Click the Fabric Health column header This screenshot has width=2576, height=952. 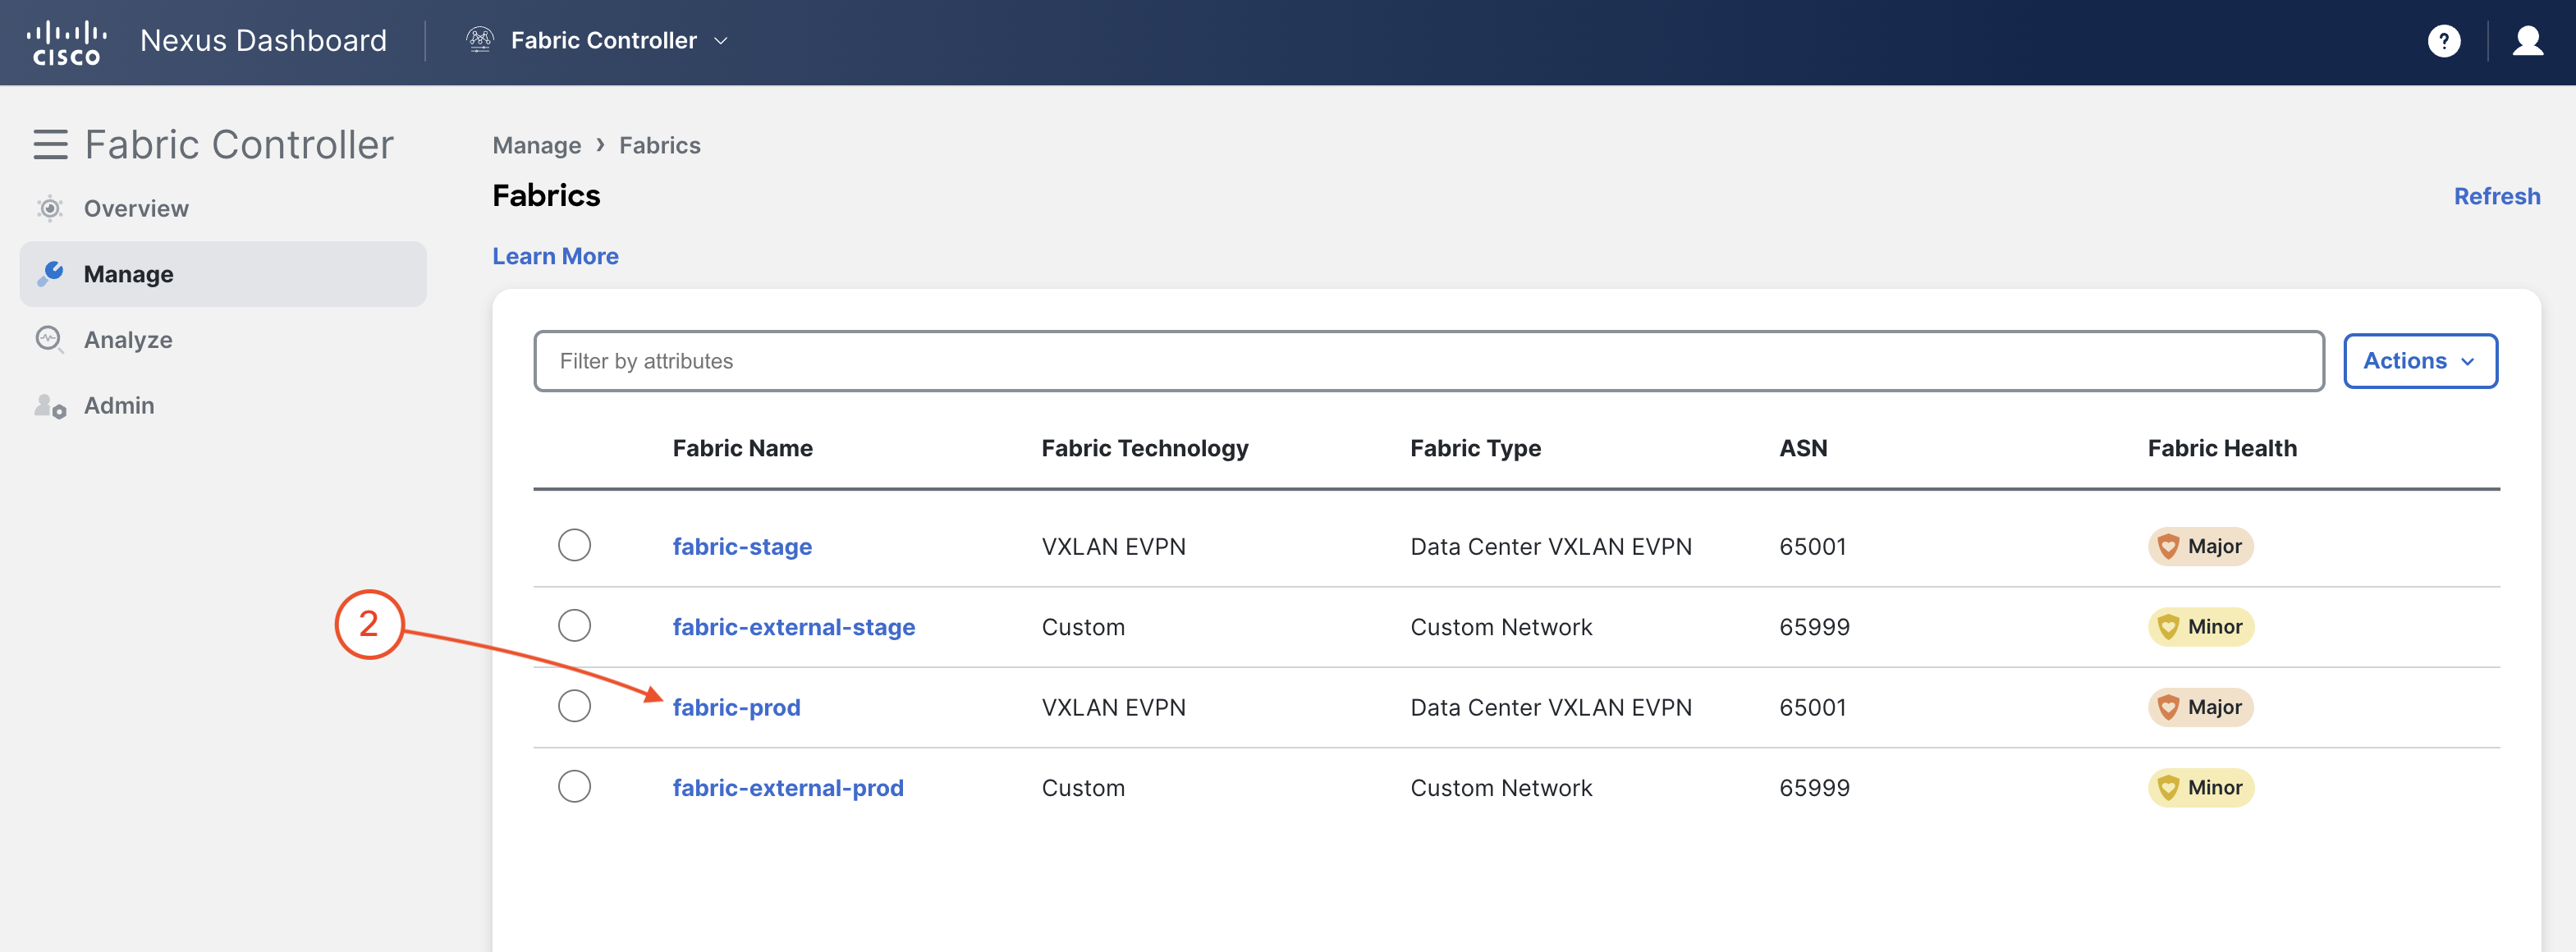[x=2222, y=448]
